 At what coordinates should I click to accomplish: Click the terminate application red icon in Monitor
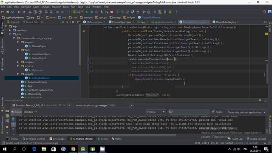(7, 127)
